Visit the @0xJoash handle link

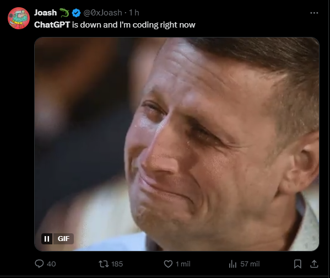coord(102,13)
